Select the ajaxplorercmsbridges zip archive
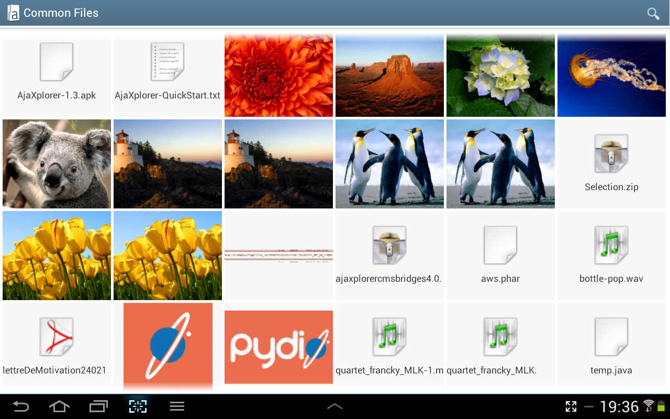The height and width of the screenshot is (419, 670). tap(389, 245)
